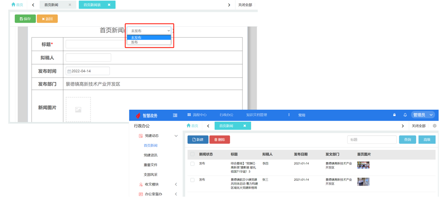Click the 标题 search input field
Image resolution: width=444 pixels, height=207 pixels.
[372, 140]
